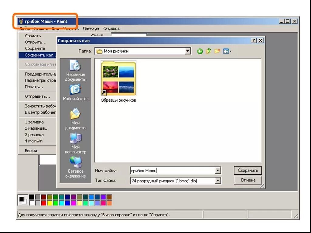Image resolution: width=311 pixels, height=233 pixels.
Task: Open recent file 2 карандаш
Action: click(36, 128)
